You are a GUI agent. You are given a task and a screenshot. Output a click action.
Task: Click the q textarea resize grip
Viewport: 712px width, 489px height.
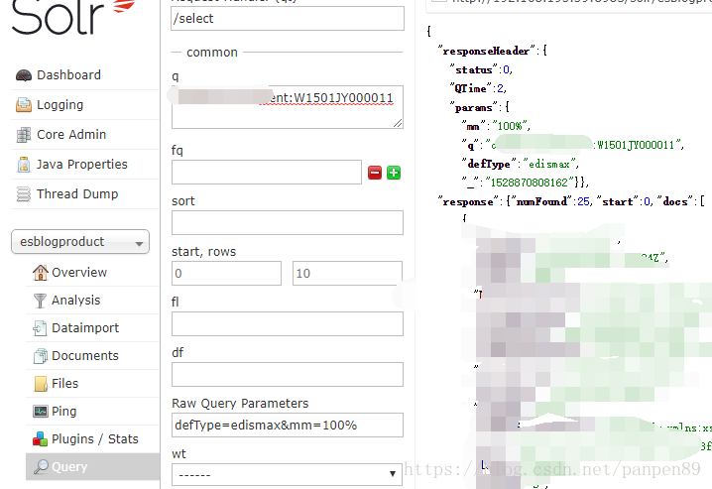(x=398, y=123)
